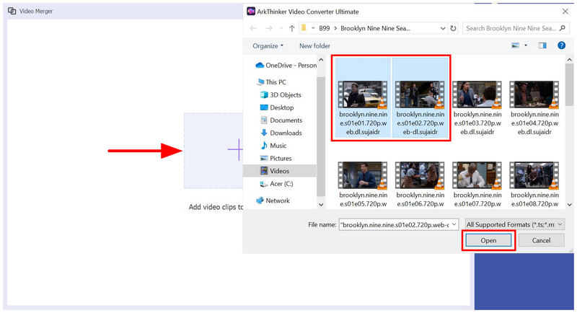Click the Cancel button
This screenshot has height=313, width=577.
tap(541, 240)
